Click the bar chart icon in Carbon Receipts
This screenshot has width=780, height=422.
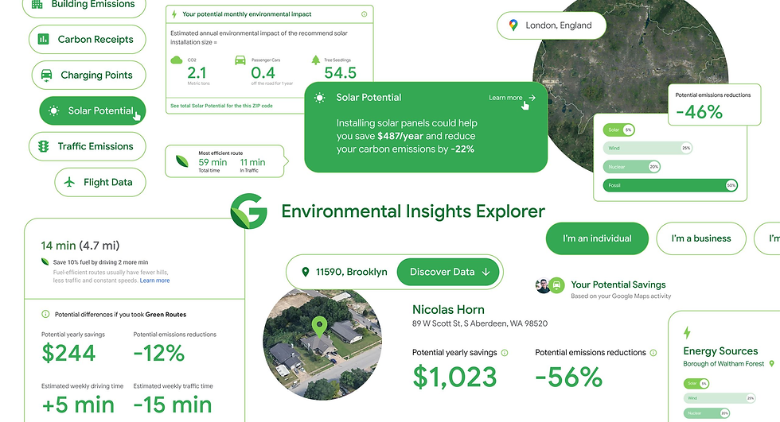[44, 39]
